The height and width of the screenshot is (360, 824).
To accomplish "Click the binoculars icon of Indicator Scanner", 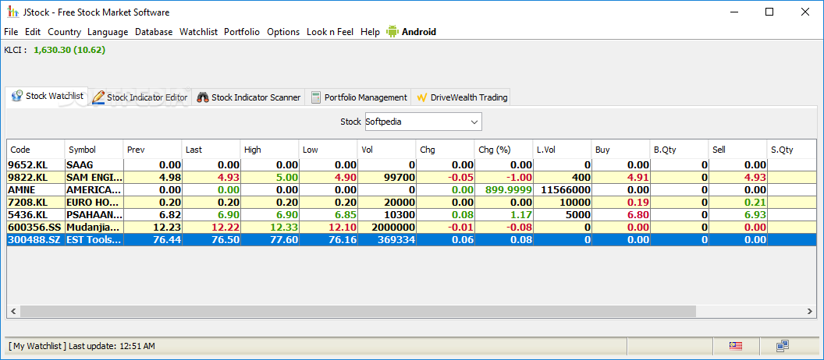I will point(203,97).
